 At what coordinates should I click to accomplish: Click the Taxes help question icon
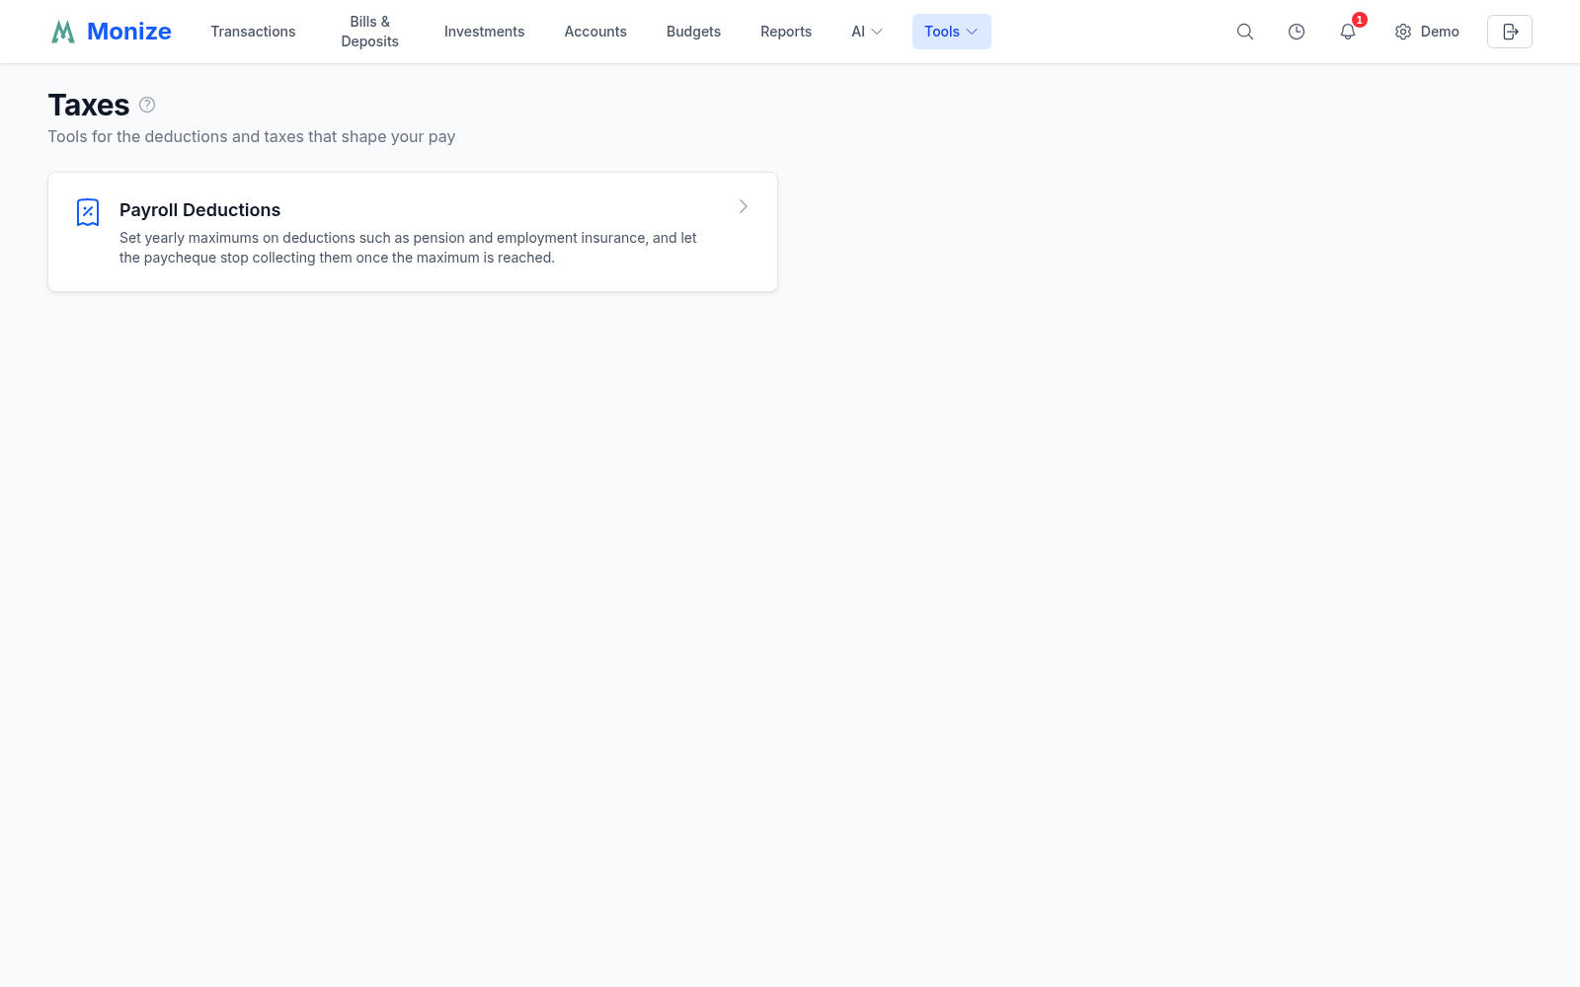[x=147, y=105]
